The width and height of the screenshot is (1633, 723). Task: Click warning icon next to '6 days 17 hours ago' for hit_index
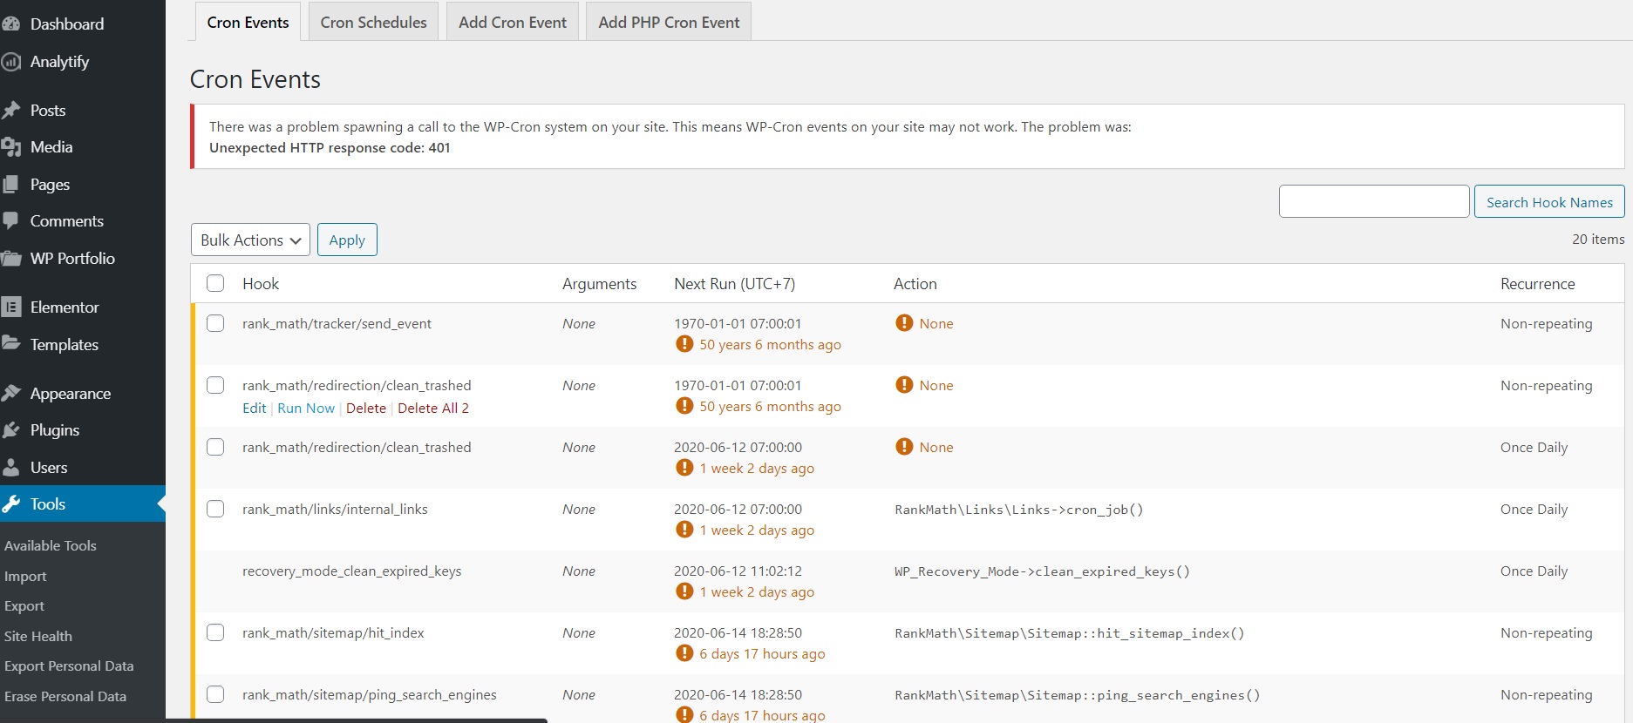(684, 653)
